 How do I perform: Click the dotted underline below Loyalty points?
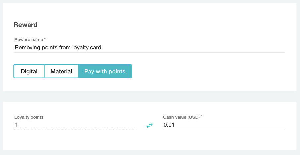(x=75, y=130)
